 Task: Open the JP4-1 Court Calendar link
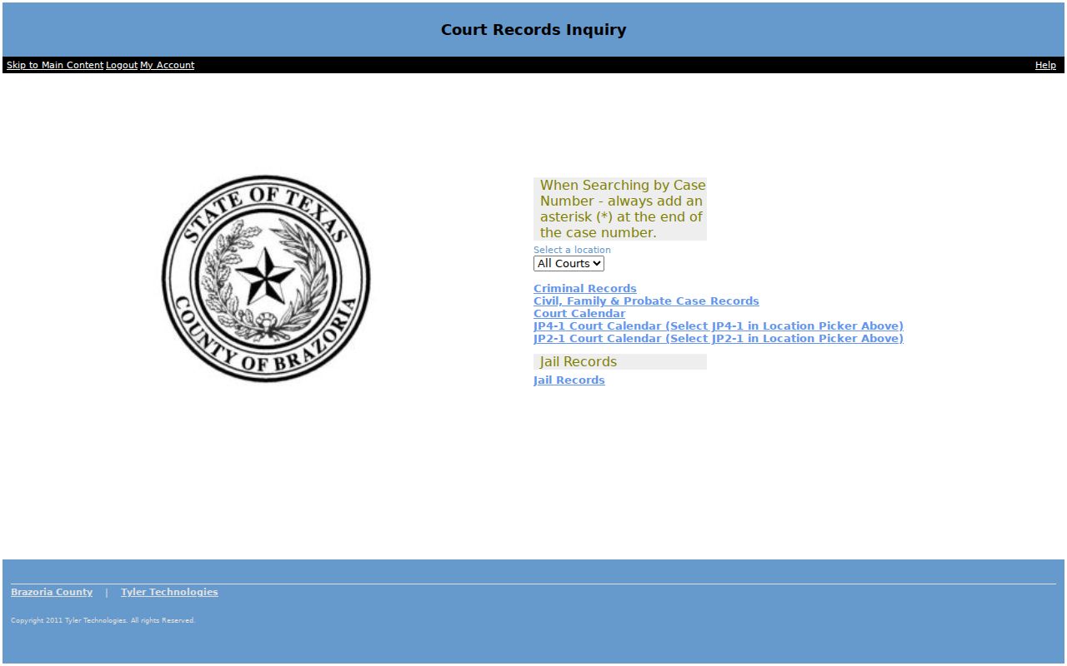click(x=719, y=326)
